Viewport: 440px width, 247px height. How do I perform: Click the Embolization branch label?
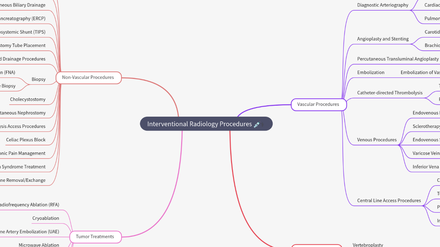point(371,72)
